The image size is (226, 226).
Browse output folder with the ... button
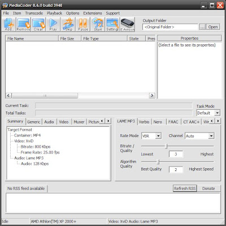tap(202, 27)
